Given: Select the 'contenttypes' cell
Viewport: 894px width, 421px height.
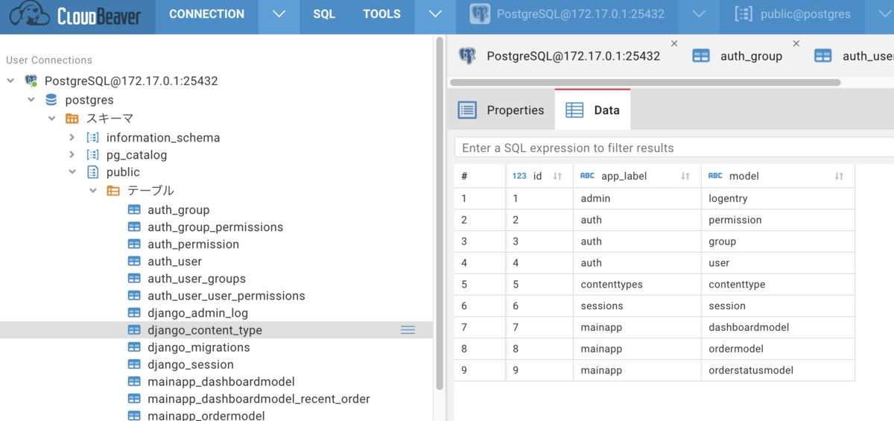Looking at the screenshot, I should pyautogui.click(x=637, y=285).
